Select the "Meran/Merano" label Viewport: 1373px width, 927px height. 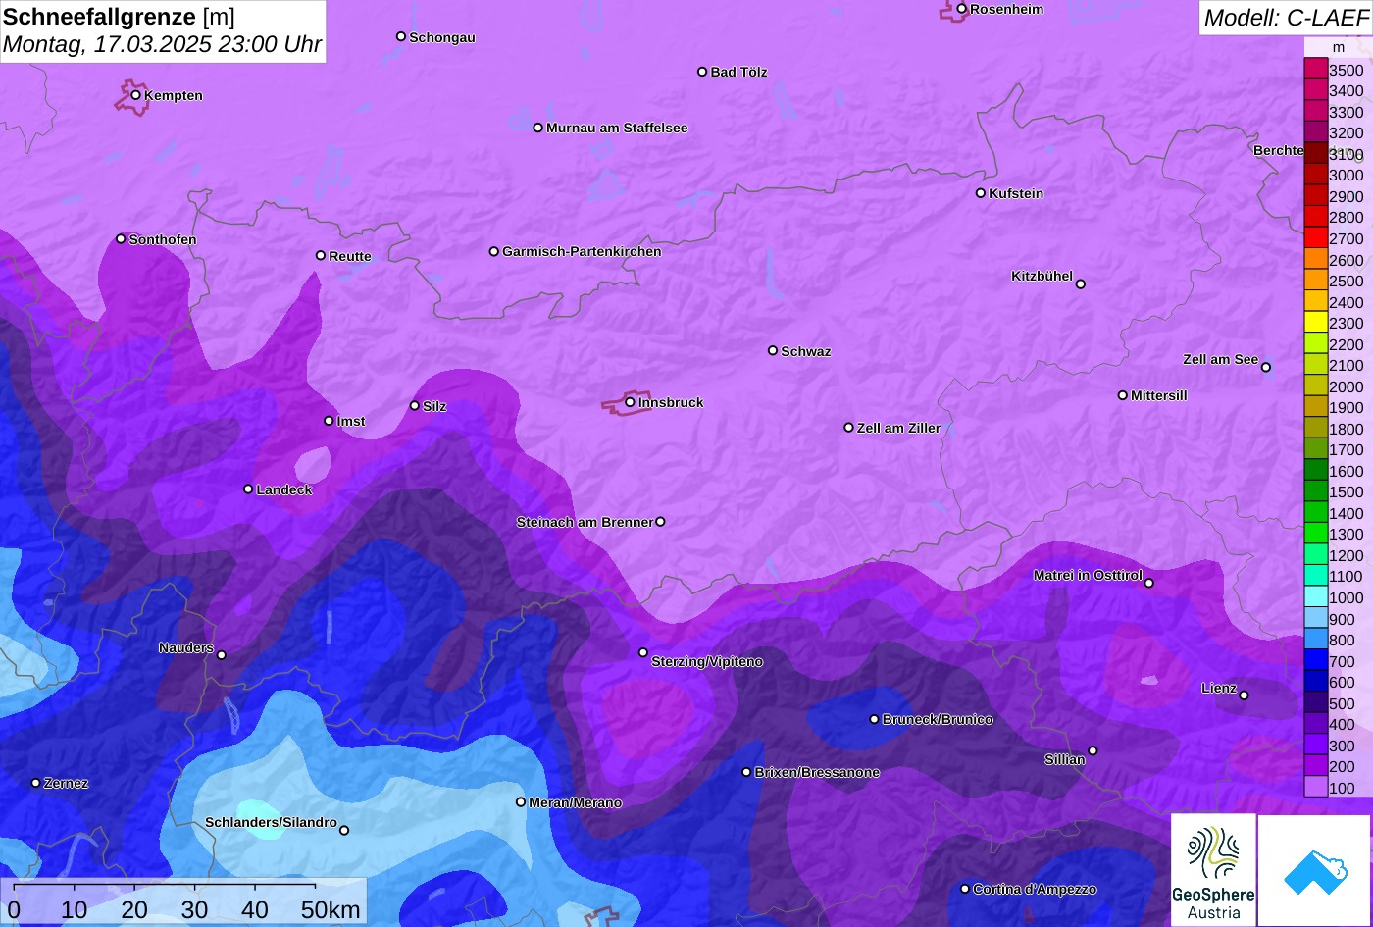576,802
